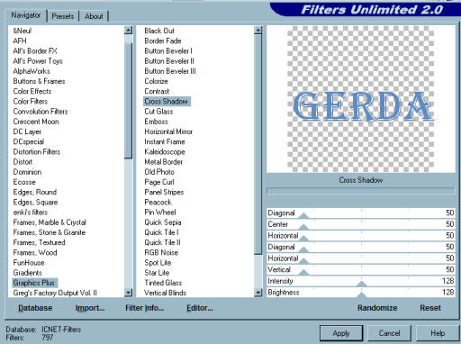461x344 pixels.
Task: Click the Database button
Action: (x=35, y=308)
